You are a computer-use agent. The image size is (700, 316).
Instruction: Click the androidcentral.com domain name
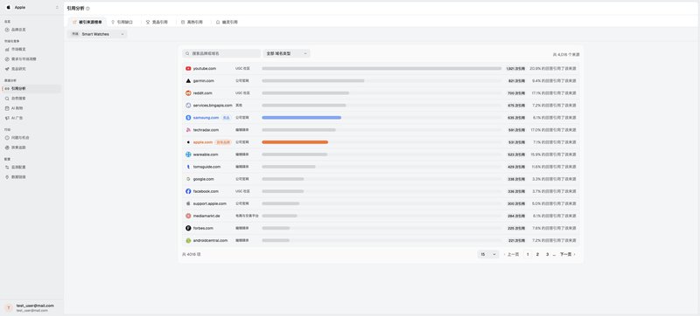(x=210, y=240)
